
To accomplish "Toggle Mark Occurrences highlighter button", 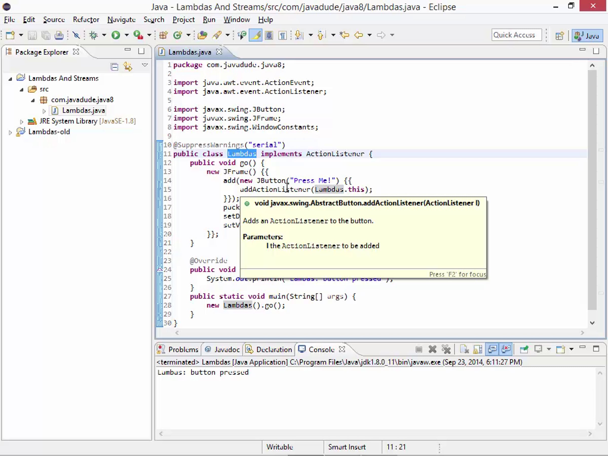I will [x=255, y=35].
